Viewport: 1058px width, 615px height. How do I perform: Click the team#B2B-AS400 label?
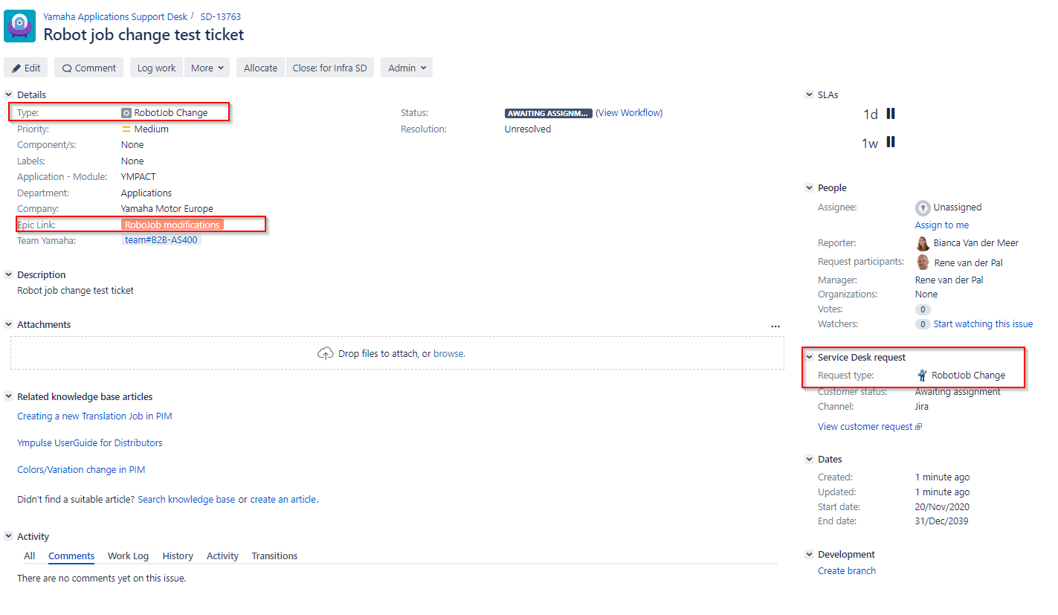(161, 240)
